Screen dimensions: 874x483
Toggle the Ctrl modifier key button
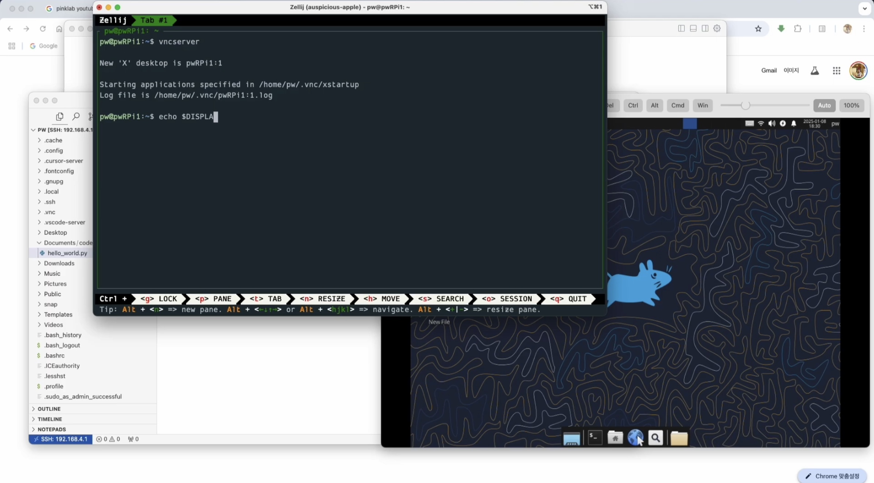[633, 105]
